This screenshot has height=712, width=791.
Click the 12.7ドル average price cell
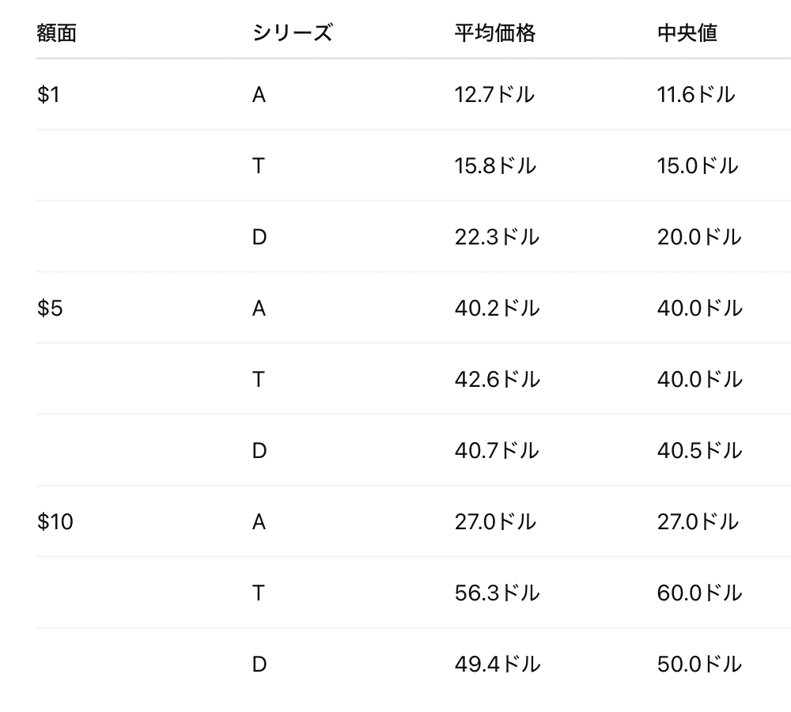click(x=494, y=95)
